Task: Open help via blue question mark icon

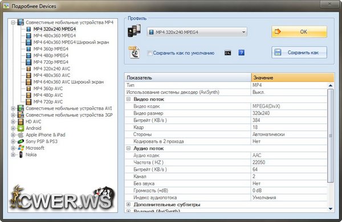Action: click(x=241, y=53)
